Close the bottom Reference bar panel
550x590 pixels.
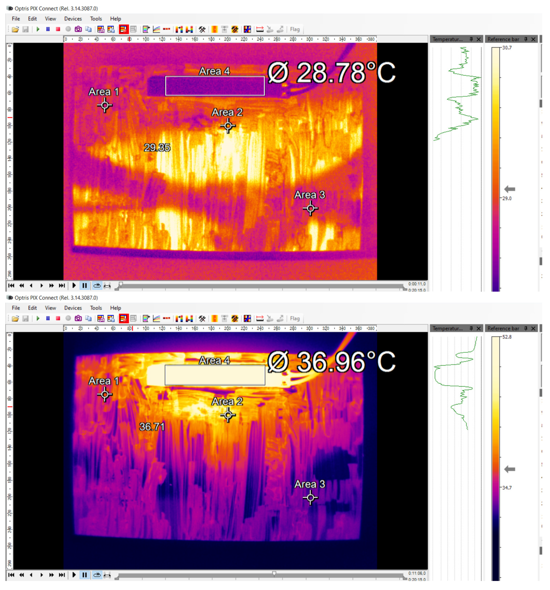pyautogui.click(x=533, y=328)
